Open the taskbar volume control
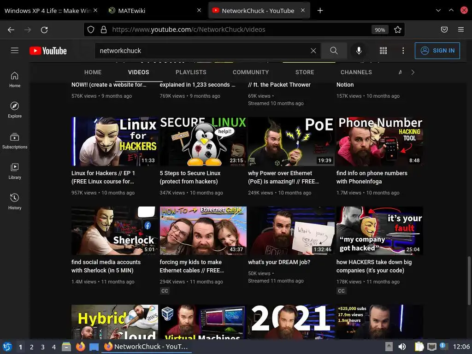Image resolution: width=472 pixels, height=354 pixels. 402,347
